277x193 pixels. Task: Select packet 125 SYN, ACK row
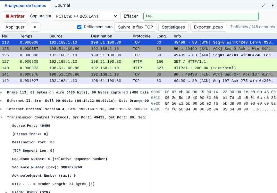(x=138, y=49)
